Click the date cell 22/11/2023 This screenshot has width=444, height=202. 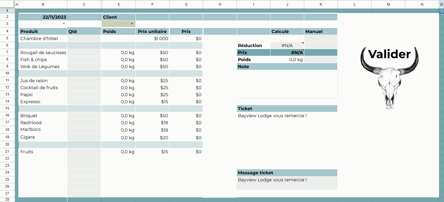[x=43, y=17]
